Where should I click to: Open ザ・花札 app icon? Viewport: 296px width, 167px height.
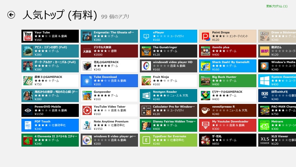pyautogui.click(x=205, y=140)
